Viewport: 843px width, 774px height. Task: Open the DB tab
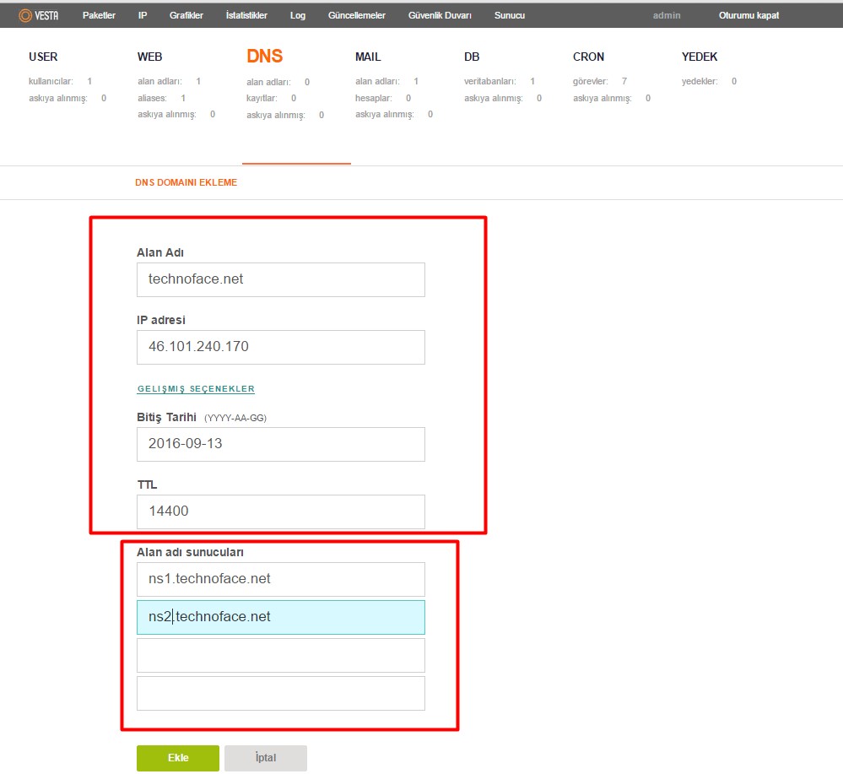[x=472, y=57]
